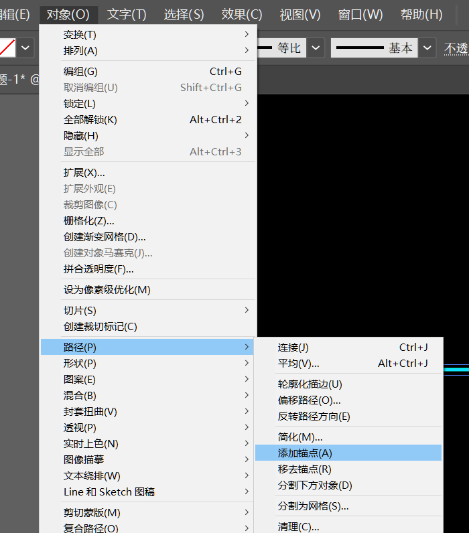Expand the 透视(P) submenu

[147, 428]
